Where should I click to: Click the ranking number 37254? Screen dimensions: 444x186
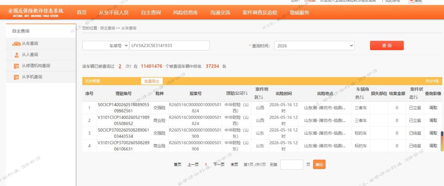[x=212, y=66]
